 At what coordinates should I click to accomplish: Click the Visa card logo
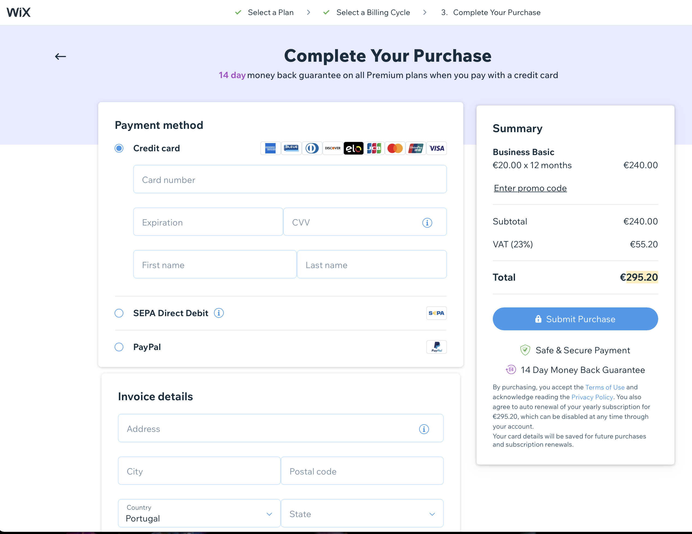tap(436, 148)
